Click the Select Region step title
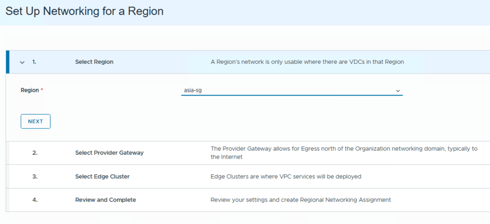Viewport: 490px width, 224px height. tap(94, 62)
